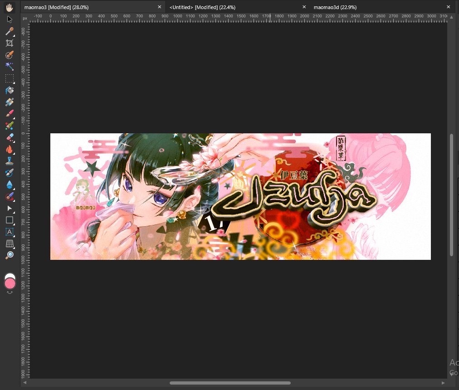Choose the Rectangular Marquee tool
This screenshot has height=390, width=459.
10,78
